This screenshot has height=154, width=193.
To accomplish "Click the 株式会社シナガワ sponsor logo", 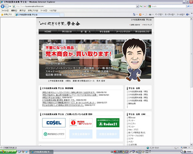I will [54, 134].
